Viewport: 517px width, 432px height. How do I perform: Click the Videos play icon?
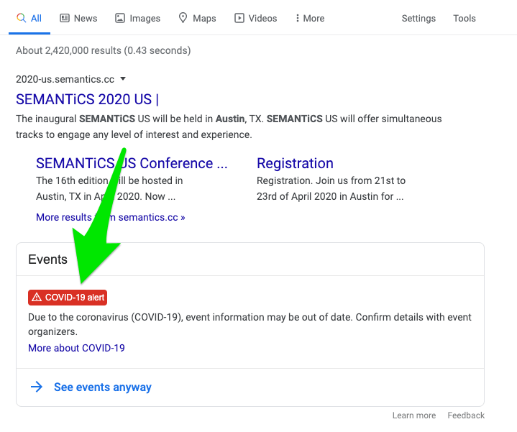239,18
